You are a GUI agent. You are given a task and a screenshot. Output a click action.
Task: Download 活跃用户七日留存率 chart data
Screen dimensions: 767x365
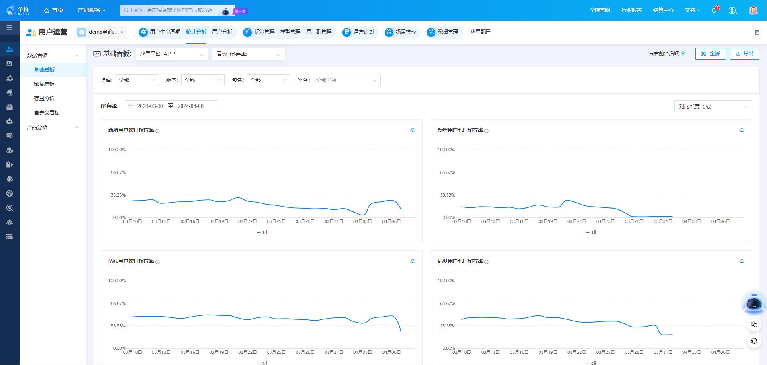coord(742,261)
